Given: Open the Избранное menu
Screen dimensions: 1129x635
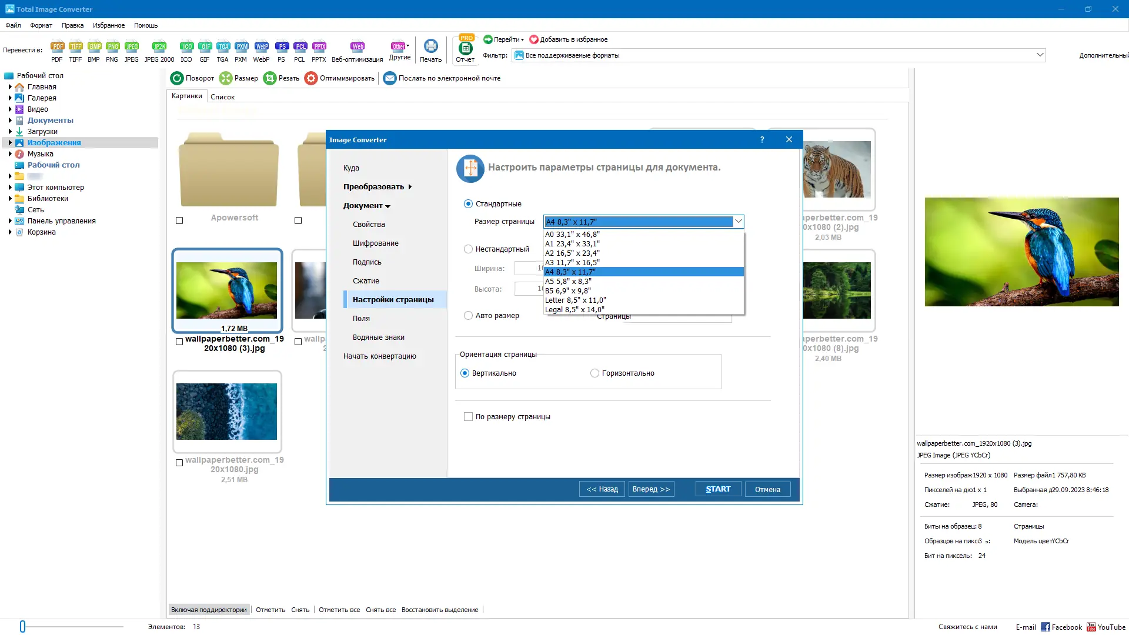Looking at the screenshot, I should [108, 25].
